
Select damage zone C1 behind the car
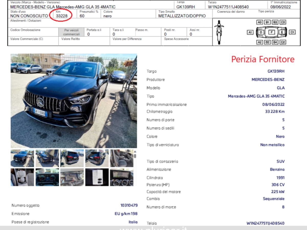(292, 32)
